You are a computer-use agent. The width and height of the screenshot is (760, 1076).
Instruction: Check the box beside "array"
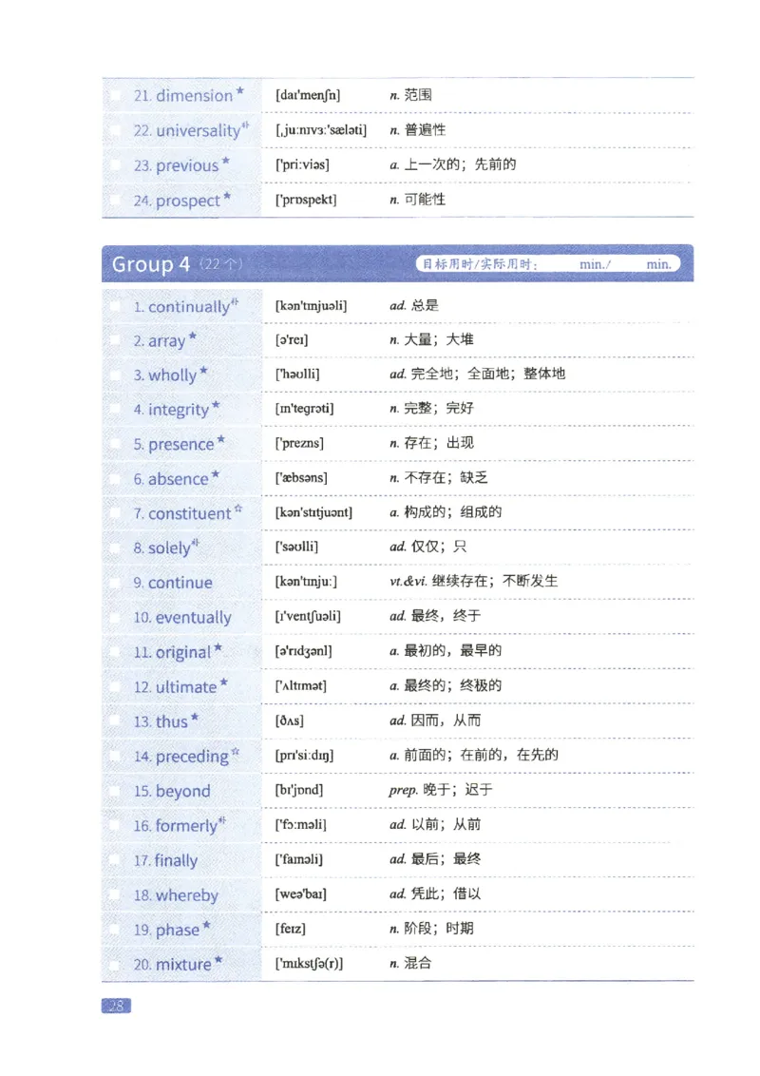tap(116, 340)
